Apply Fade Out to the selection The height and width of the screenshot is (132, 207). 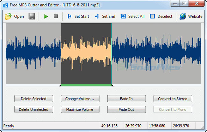point(126,109)
